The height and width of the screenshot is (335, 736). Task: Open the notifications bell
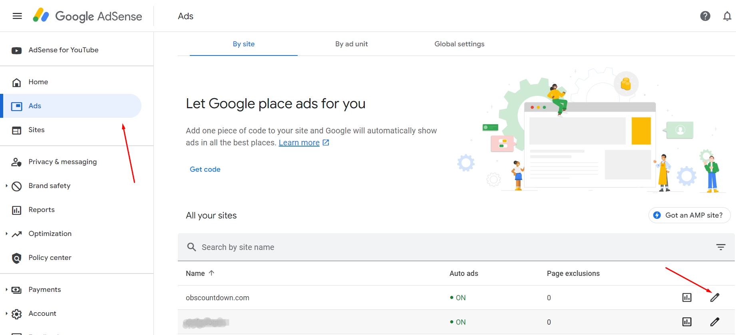pyautogui.click(x=727, y=16)
